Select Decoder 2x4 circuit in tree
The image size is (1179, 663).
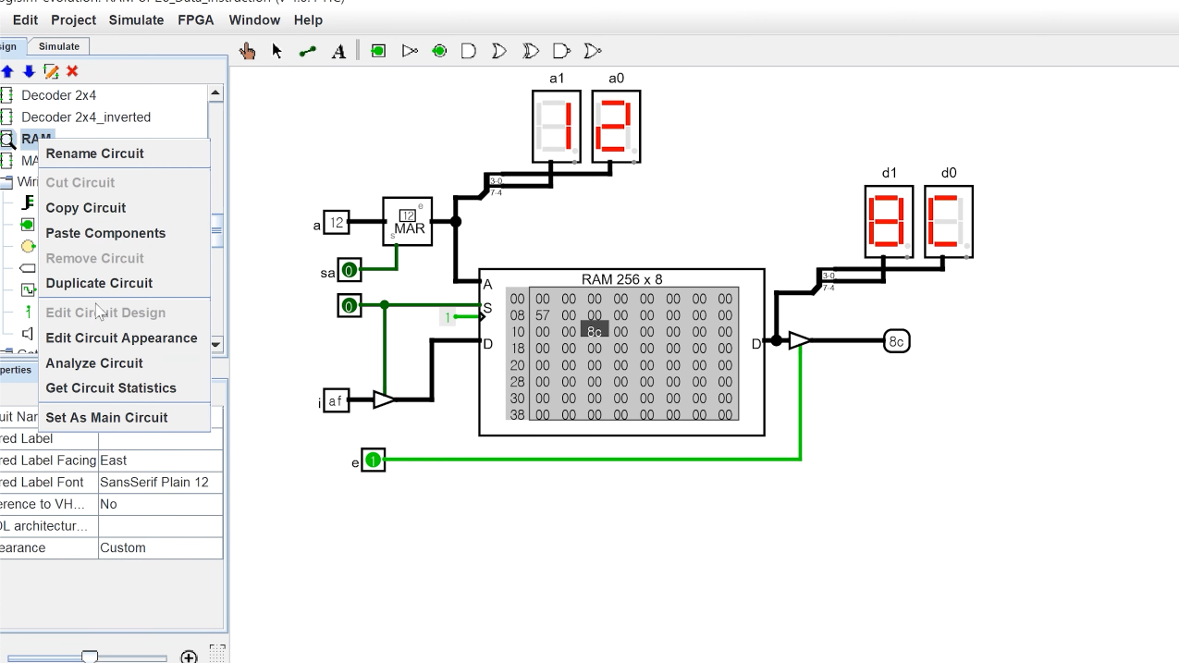pyautogui.click(x=58, y=95)
